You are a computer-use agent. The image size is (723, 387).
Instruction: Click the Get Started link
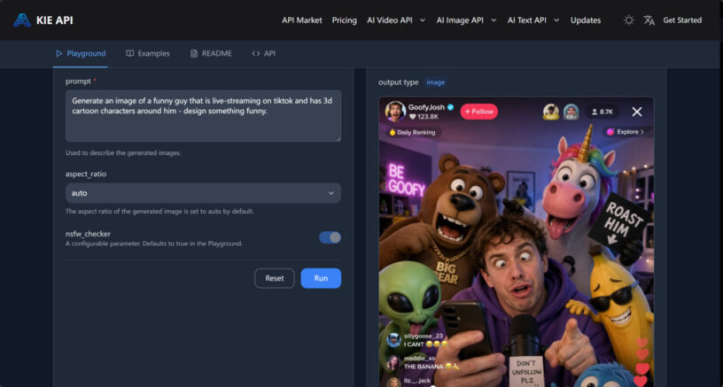tap(682, 19)
